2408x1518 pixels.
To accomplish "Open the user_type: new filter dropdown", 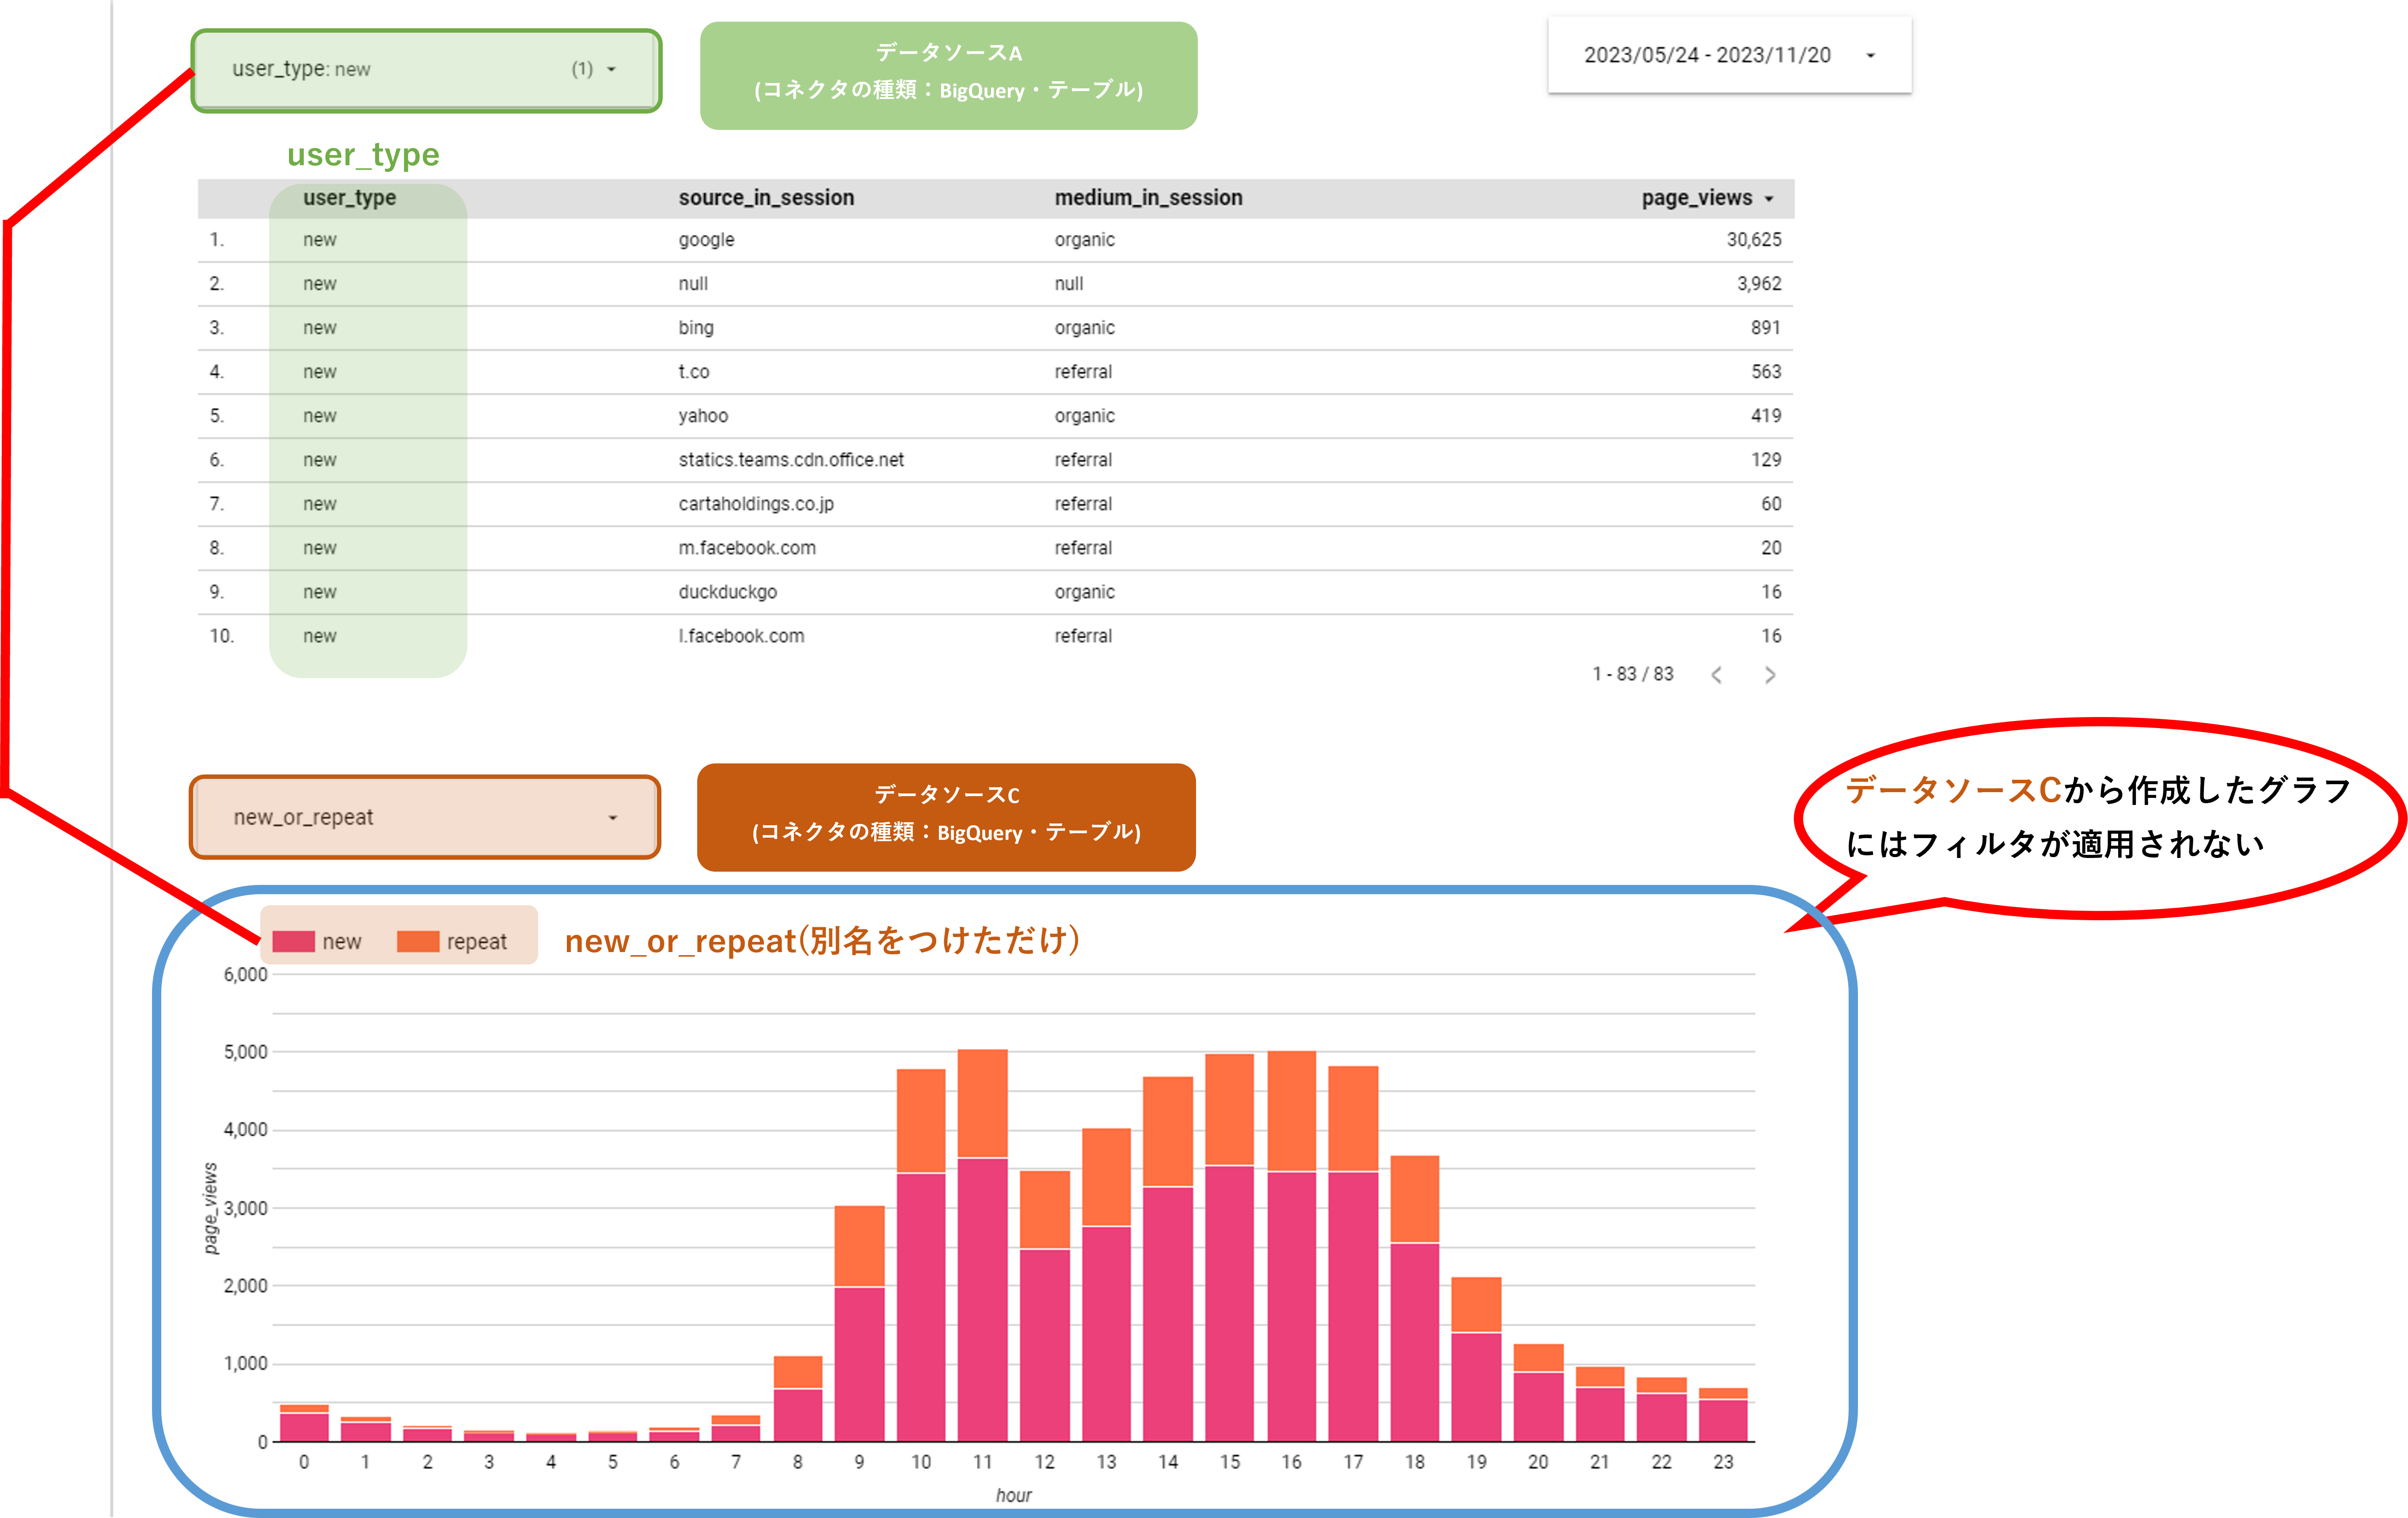I will (x=426, y=70).
